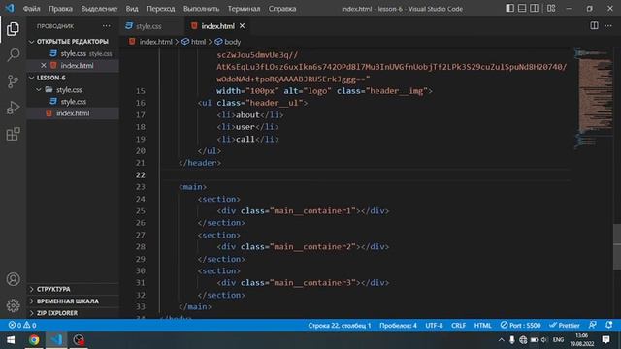Image resolution: width=621 pixels, height=349 pixels.
Task: Open the Run and Debug view
Action: (x=13, y=108)
